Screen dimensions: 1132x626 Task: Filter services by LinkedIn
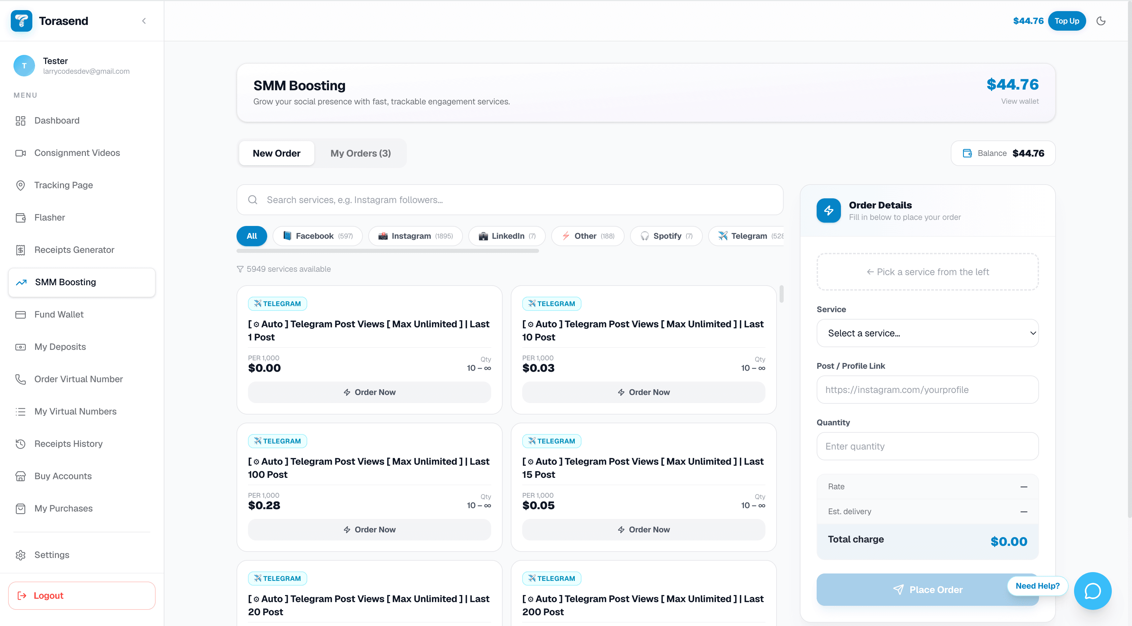tap(507, 236)
